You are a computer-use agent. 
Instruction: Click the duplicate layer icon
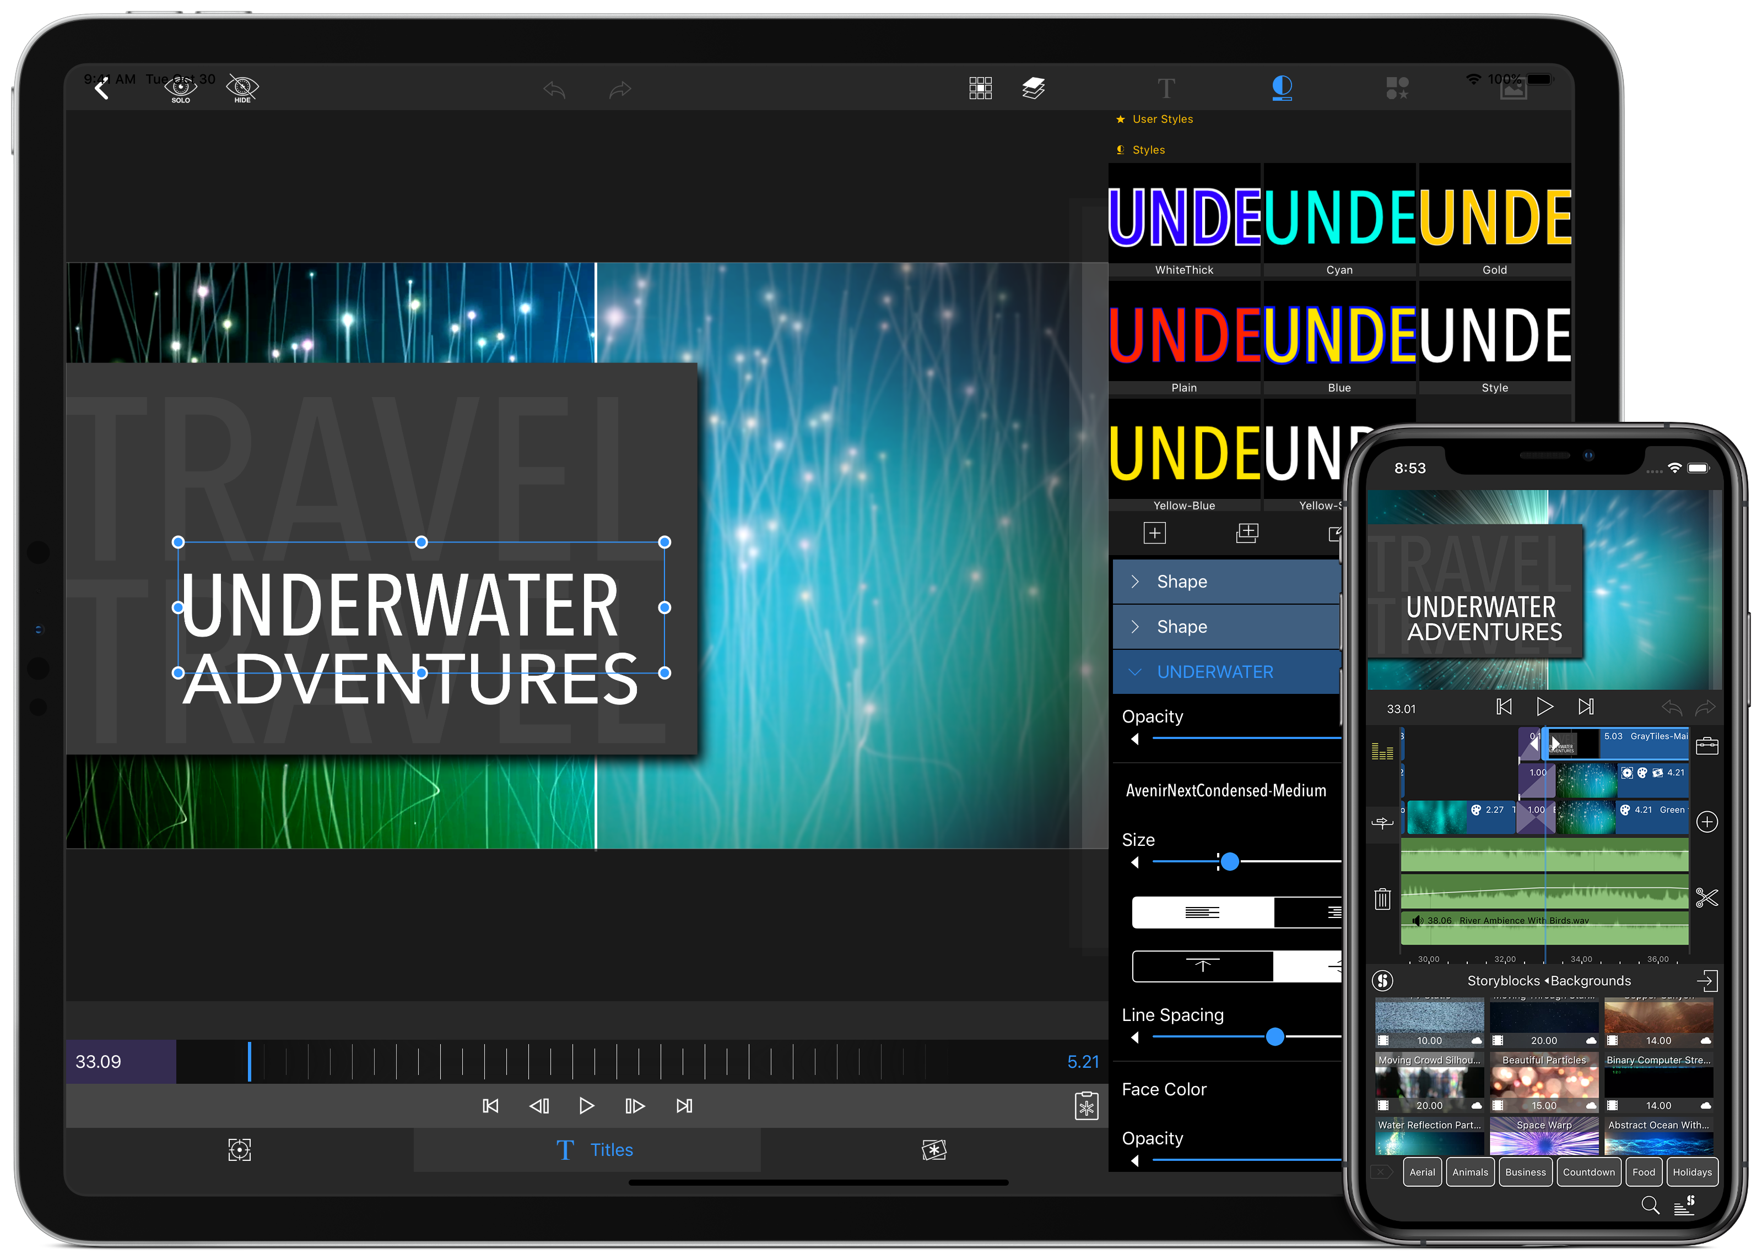click(1247, 533)
